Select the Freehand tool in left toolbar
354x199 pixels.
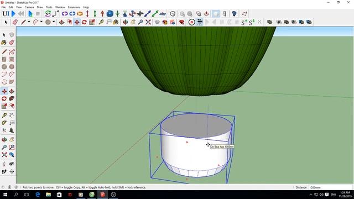12,51
